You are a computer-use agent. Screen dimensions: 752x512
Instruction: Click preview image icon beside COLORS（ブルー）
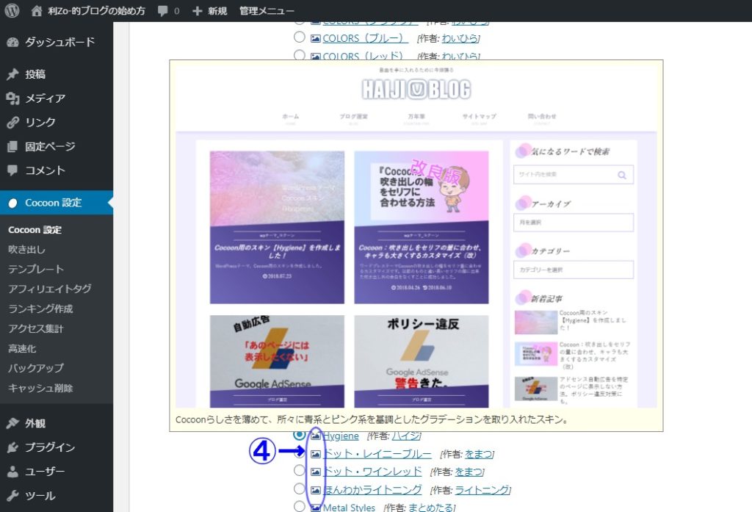[316, 38]
